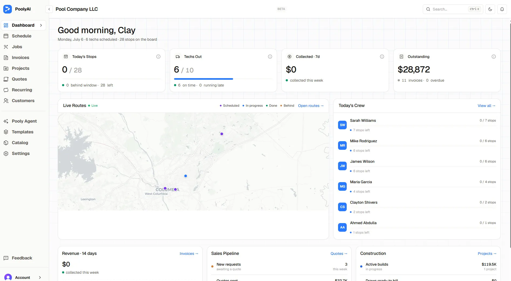Image resolution: width=511 pixels, height=281 pixels.
Task: Show info for Collected 7d card
Action: 382,57
